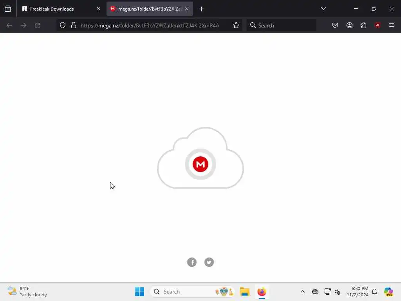The height and width of the screenshot is (301, 401).
Task: Open File Explorer from taskbar
Action: [x=245, y=292]
